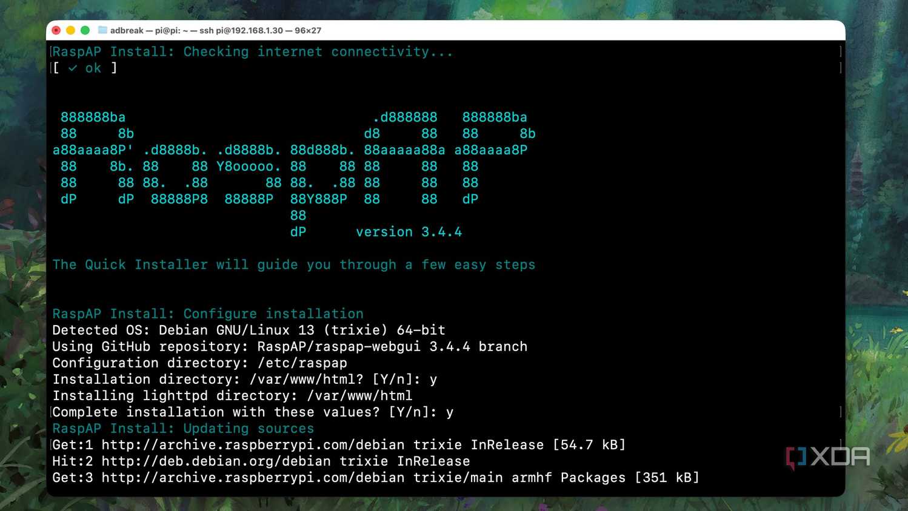Click the green zoom window button

pyautogui.click(x=85, y=30)
